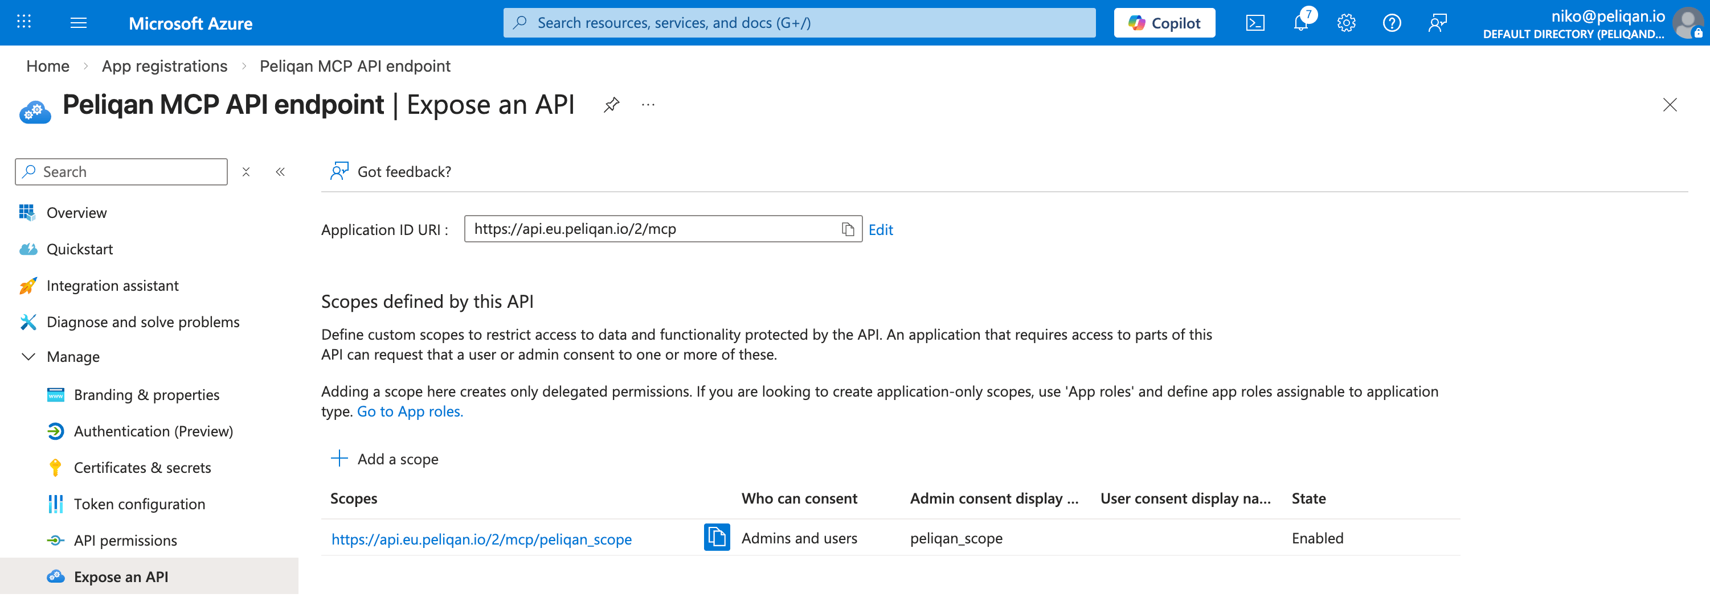Focus the sidebar Search field
Screen dimensions: 1710x602
[x=121, y=172]
